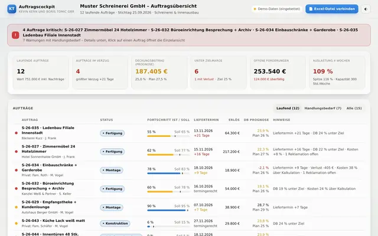Click the Hinweise column header
The height and width of the screenshot is (236, 378).
tap(281, 120)
